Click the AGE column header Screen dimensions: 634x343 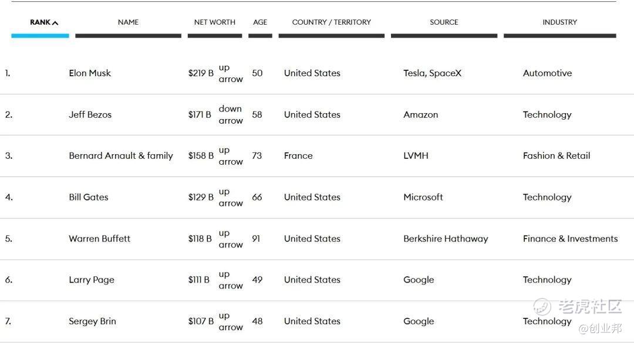click(260, 22)
